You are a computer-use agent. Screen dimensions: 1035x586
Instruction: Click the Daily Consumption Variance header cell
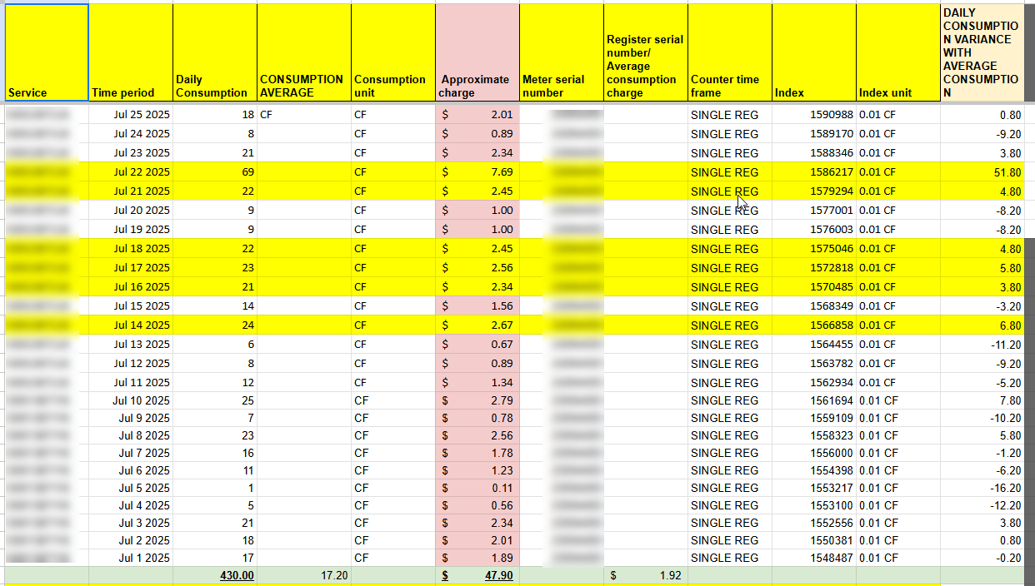pyautogui.click(x=982, y=52)
